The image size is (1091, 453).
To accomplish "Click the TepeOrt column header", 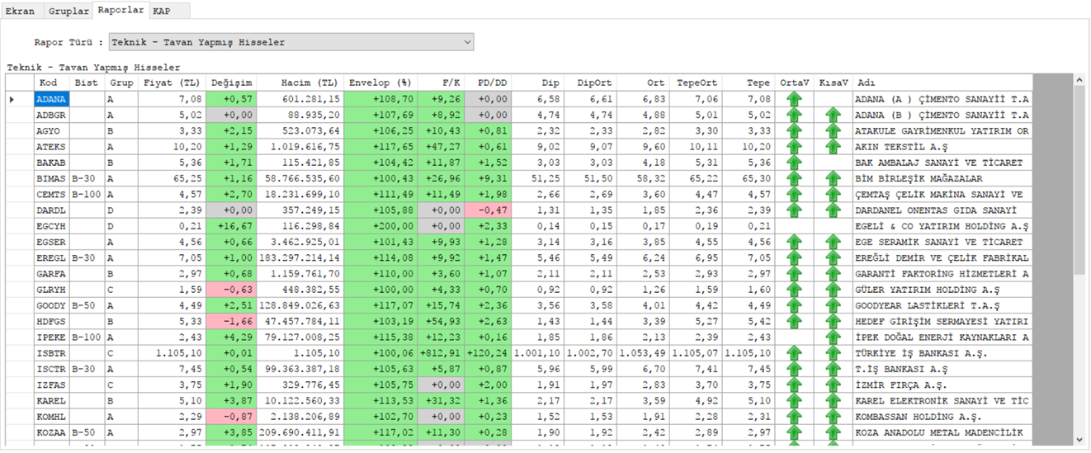I will pyautogui.click(x=696, y=83).
